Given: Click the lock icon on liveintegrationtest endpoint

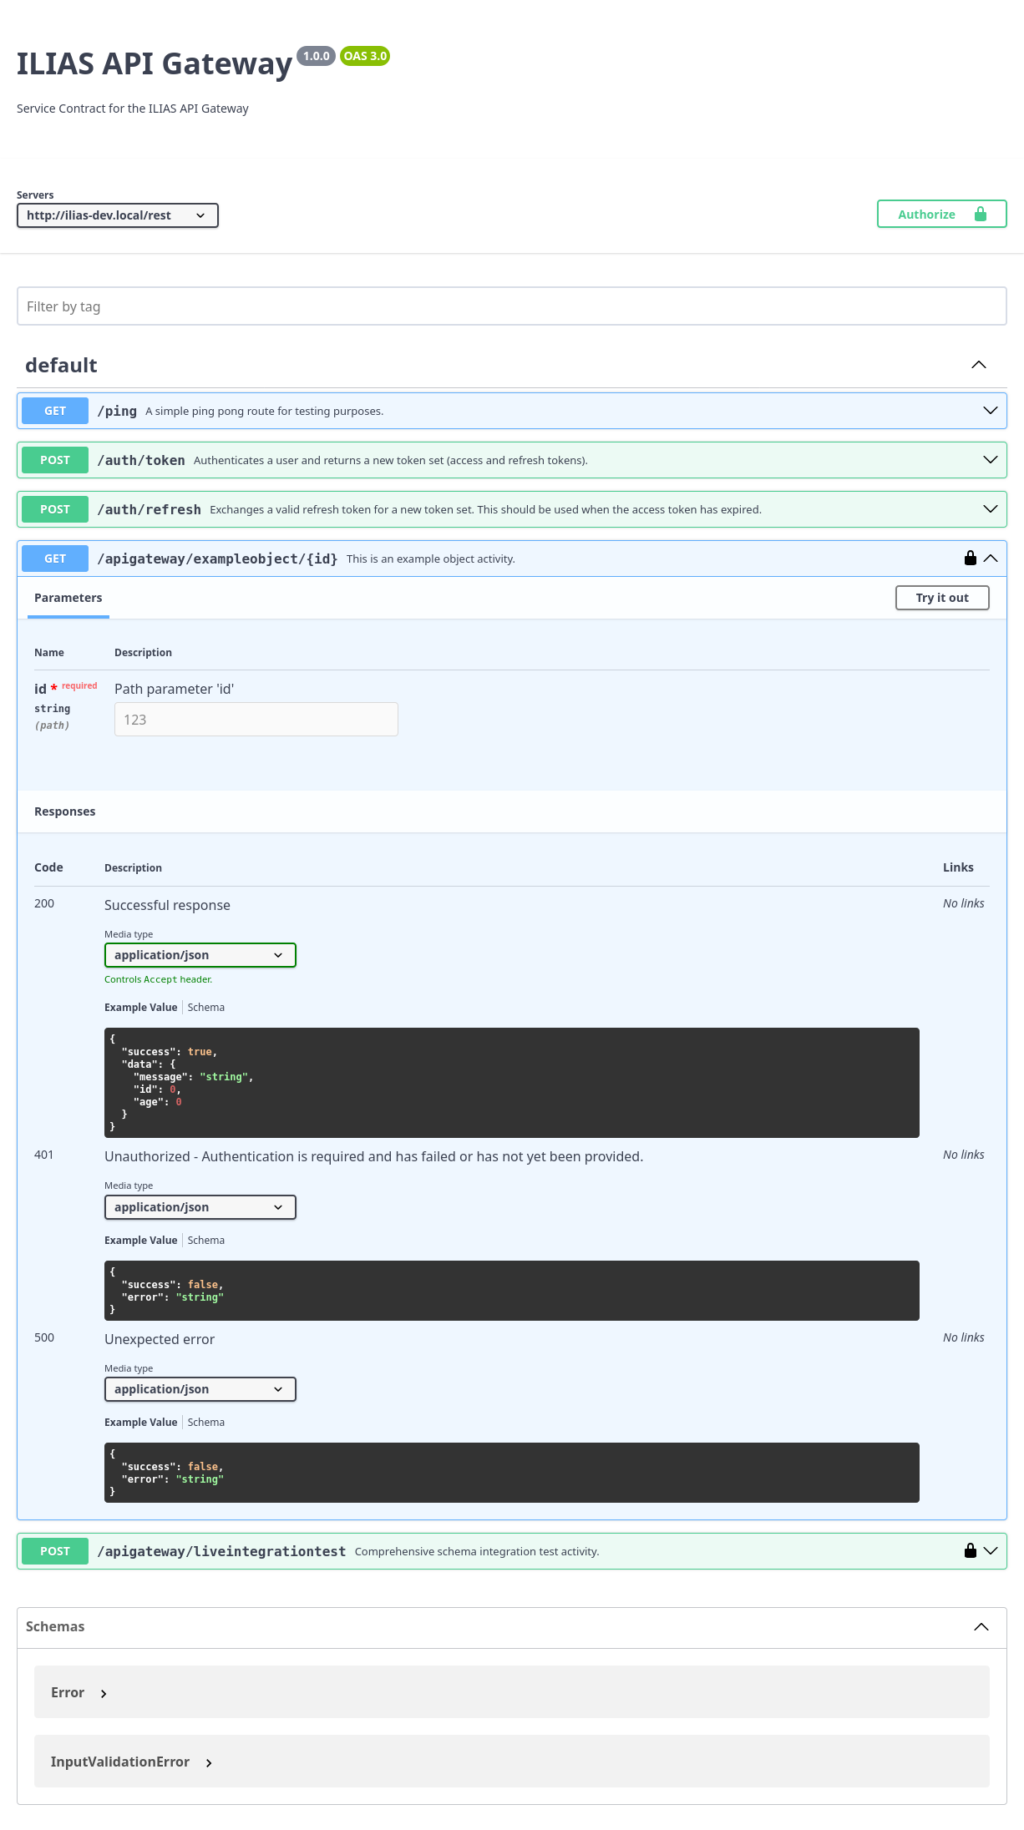Looking at the screenshot, I should (971, 1550).
